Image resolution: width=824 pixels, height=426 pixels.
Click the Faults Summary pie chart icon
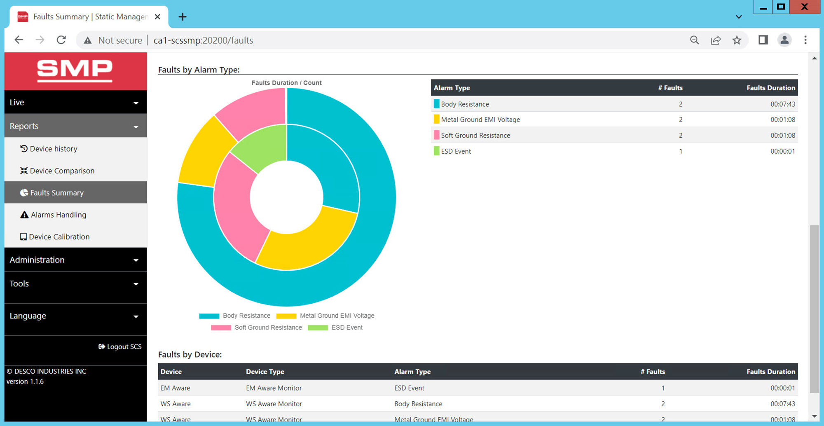click(24, 192)
